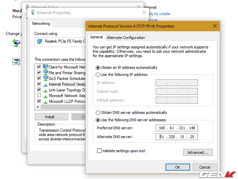Screen dimensions: 238x179
Task: Select Obtain an IP address automatically
Action: coord(98,68)
